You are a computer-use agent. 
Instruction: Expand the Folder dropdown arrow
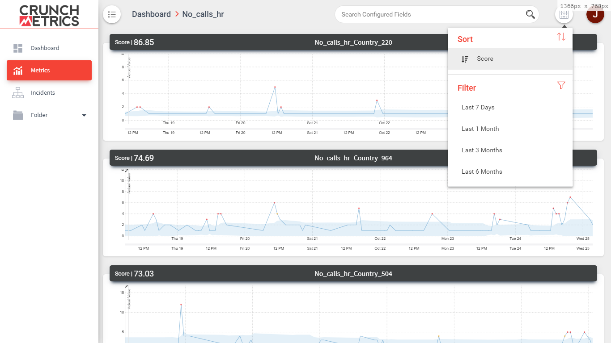84,115
